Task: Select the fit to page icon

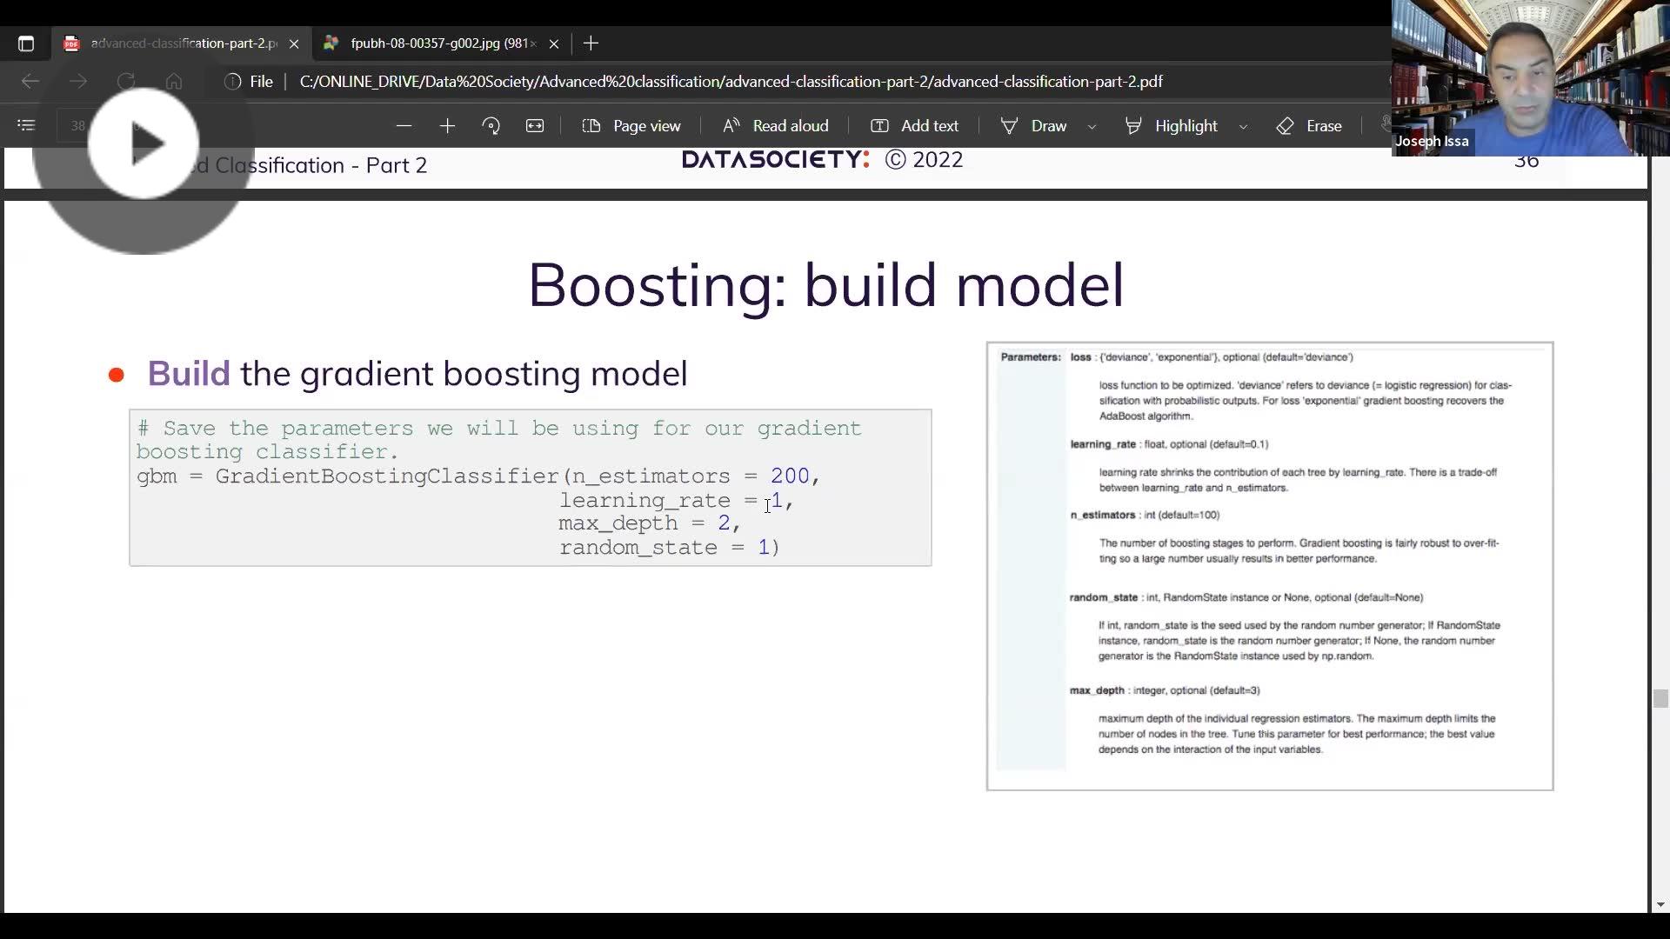Action: tap(535, 125)
